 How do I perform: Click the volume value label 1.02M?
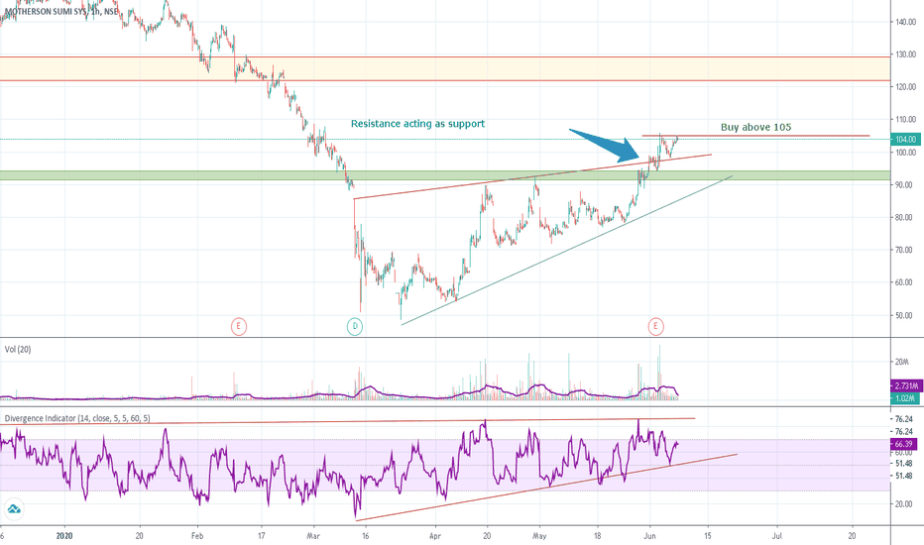[x=906, y=398]
